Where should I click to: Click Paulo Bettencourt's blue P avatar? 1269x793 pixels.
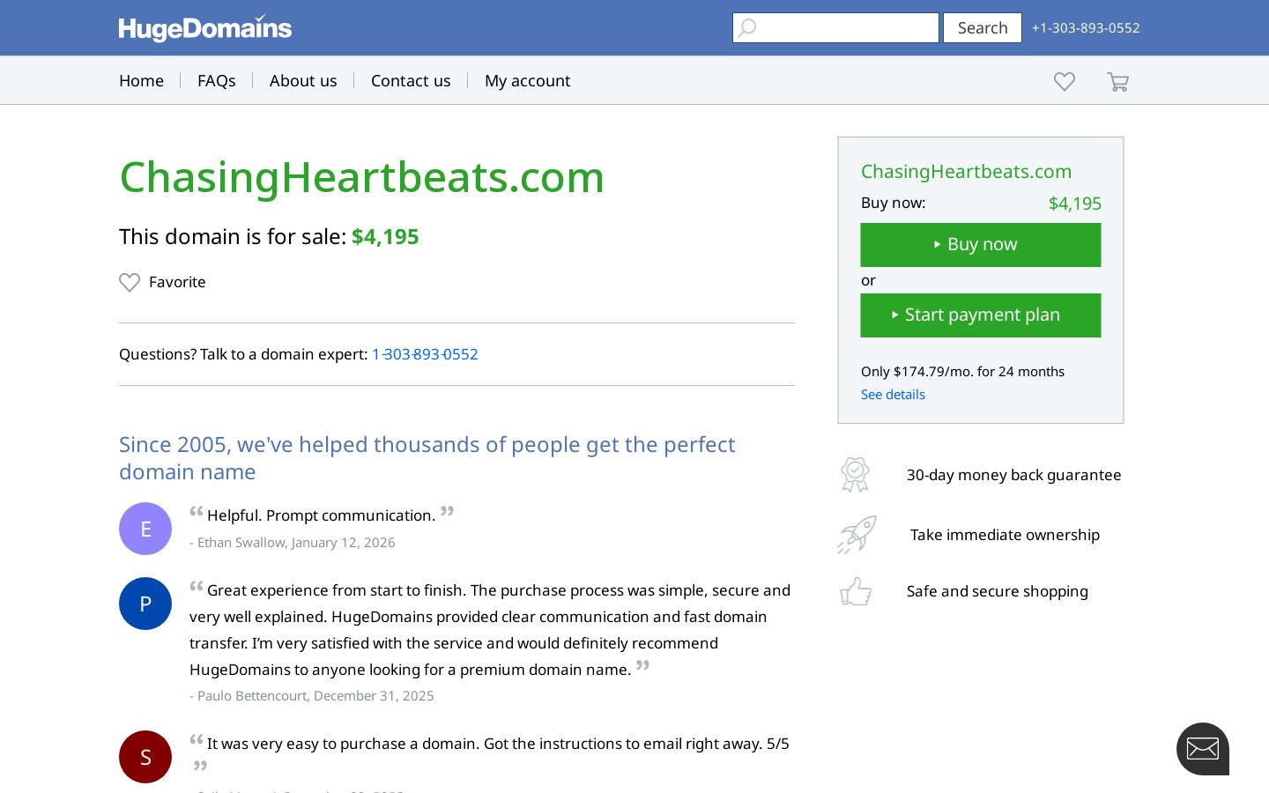coord(145,604)
